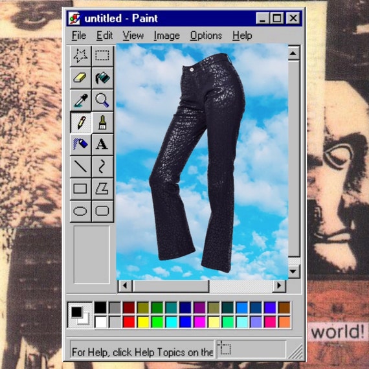Pick the cyan palette color
This screenshot has height=369, width=369.
(x=172, y=322)
